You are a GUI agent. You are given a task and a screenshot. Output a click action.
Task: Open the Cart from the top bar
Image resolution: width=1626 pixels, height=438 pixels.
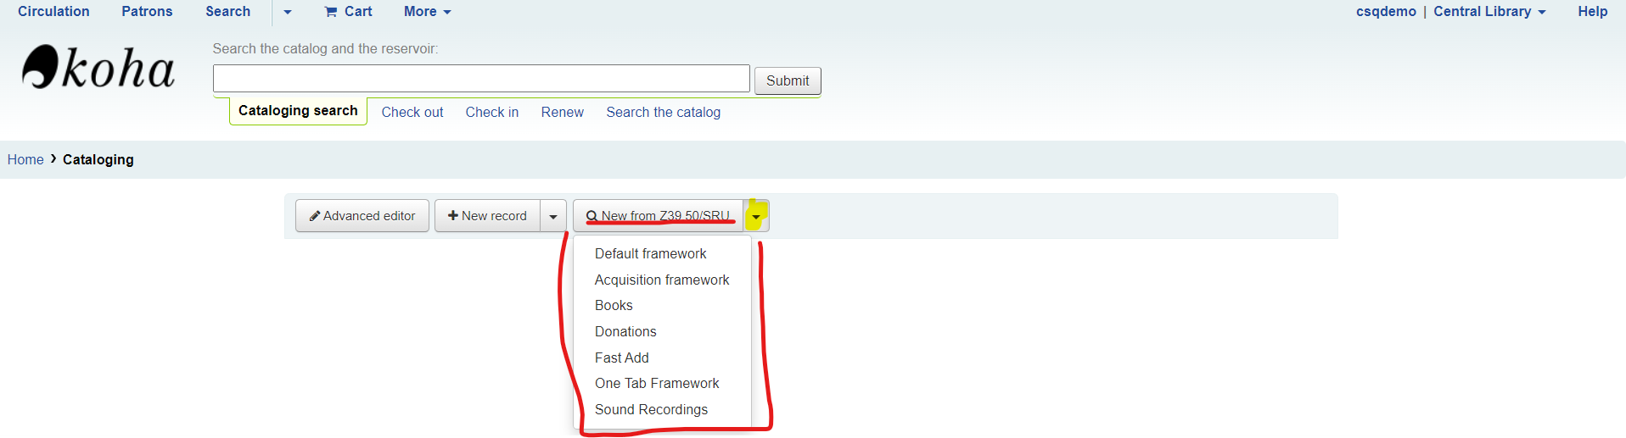coord(349,12)
